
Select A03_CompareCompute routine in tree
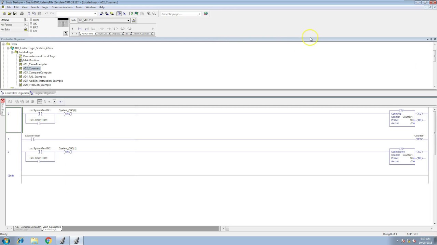(37, 72)
